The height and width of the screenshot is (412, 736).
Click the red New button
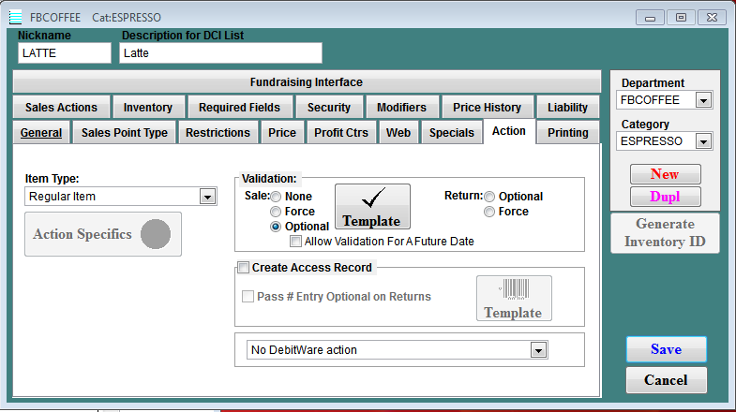(x=665, y=174)
